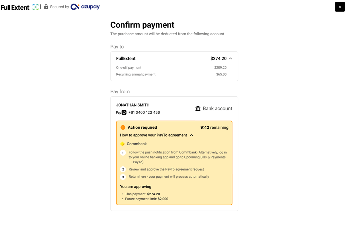
Task: Click the padlock security icon
Action: pos(46,7)
